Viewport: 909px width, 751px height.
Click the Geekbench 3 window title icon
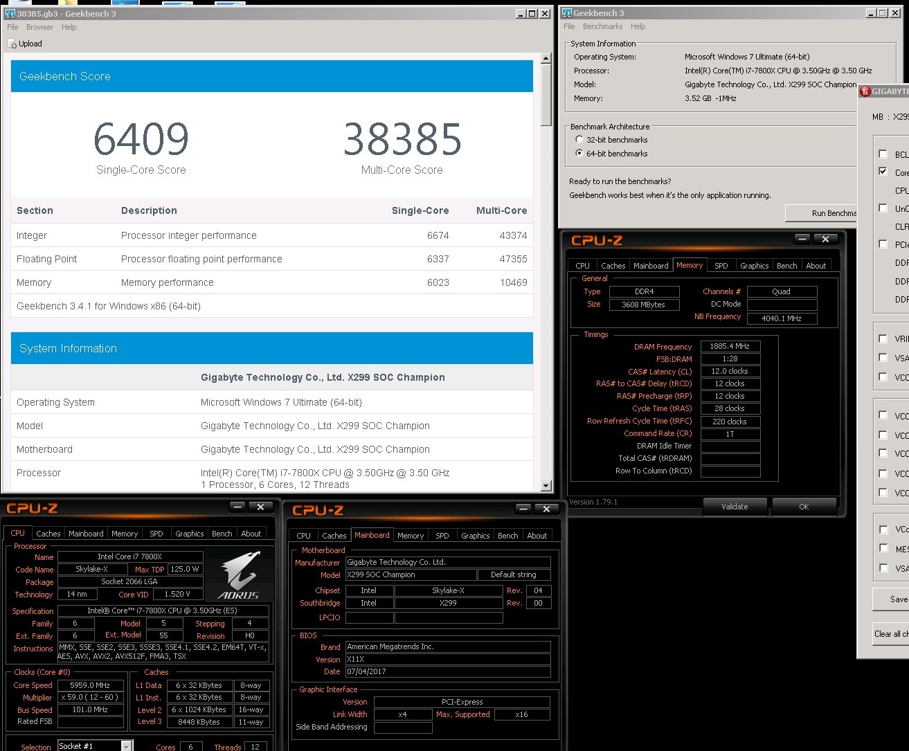click(566, 13)
